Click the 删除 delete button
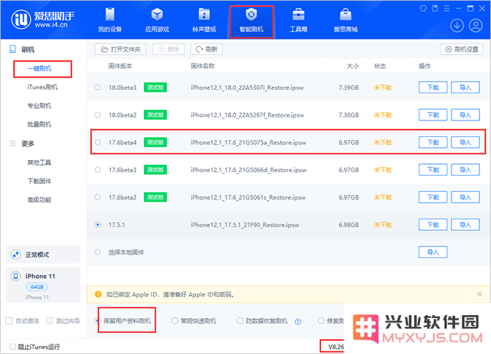The image size is (491, 354). (168, 49)
